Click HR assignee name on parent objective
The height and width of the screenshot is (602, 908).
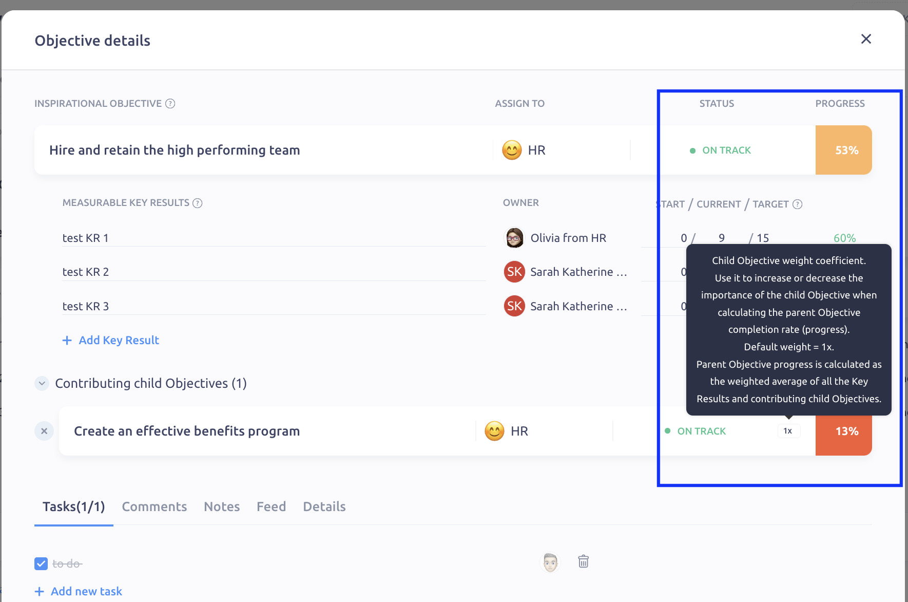[537, 150]
